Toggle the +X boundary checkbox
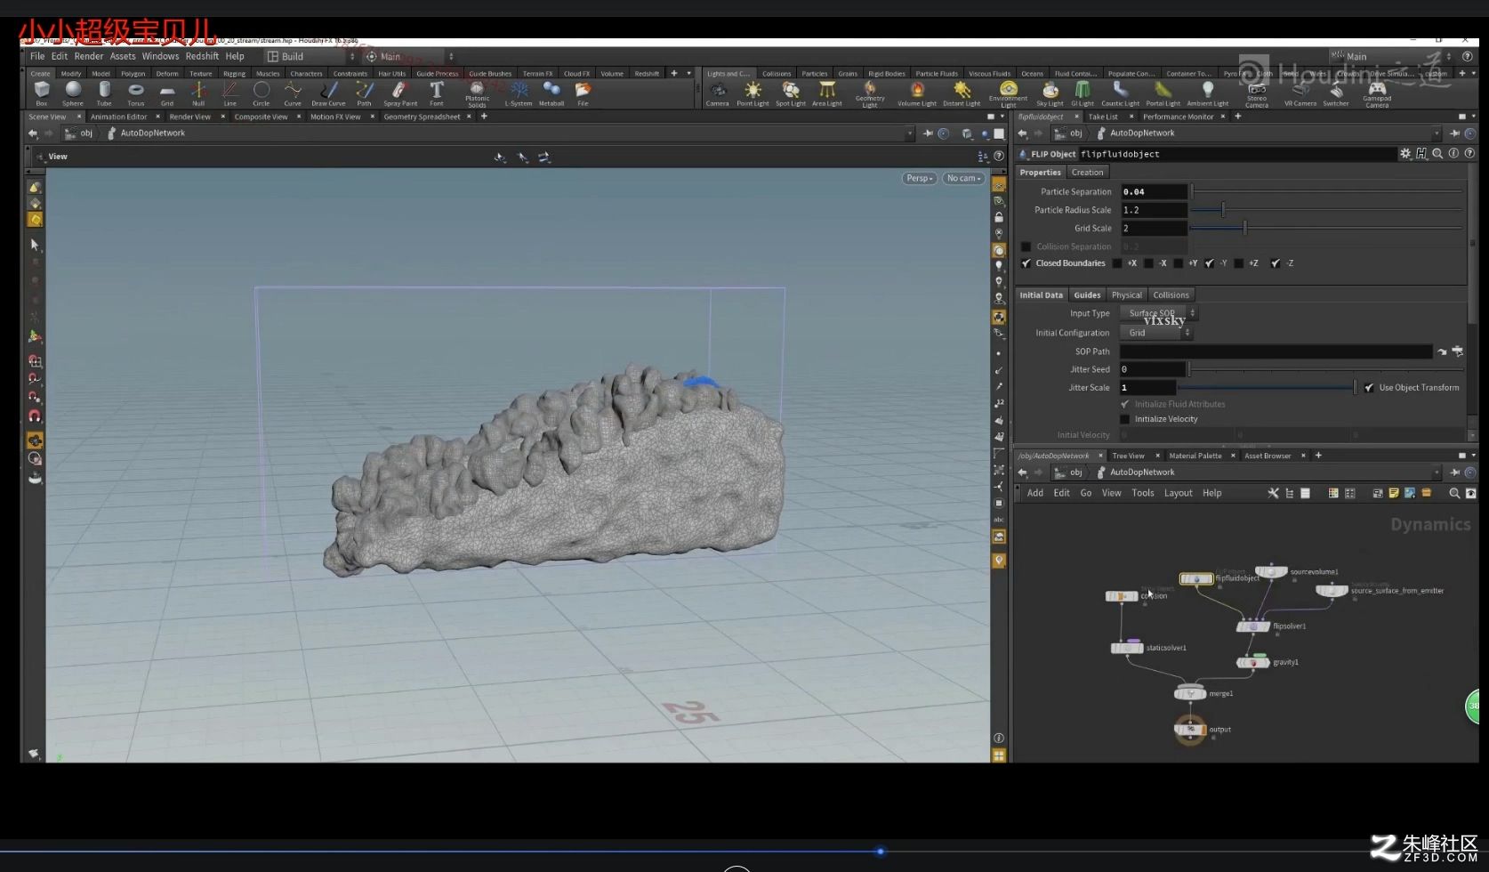This screenshot has width=1489, height=872. (1117, 263)
